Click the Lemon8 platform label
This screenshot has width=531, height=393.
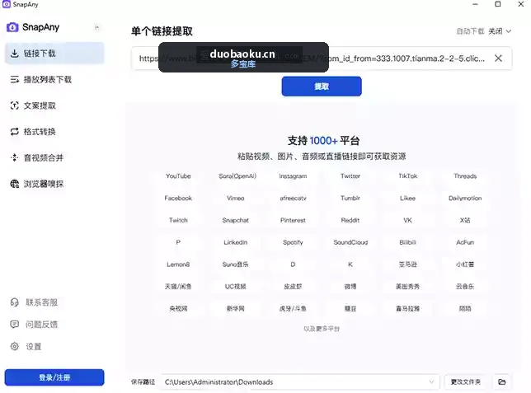pyautogui.click(x=178, y=264)
